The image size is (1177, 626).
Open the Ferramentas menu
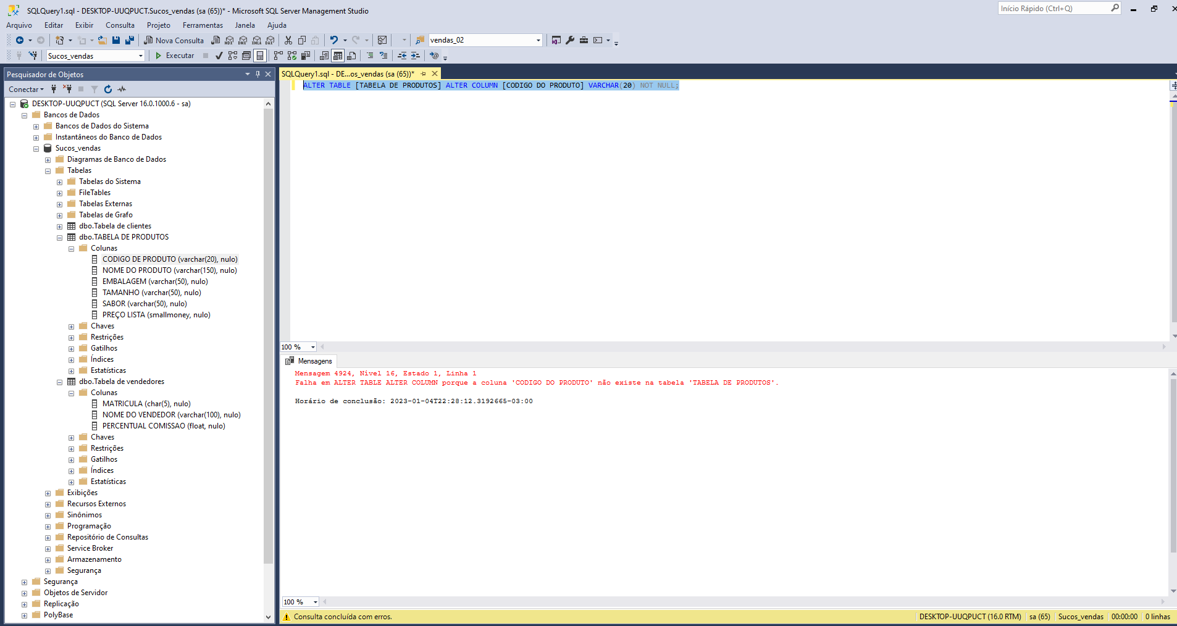tap(203, 25)
